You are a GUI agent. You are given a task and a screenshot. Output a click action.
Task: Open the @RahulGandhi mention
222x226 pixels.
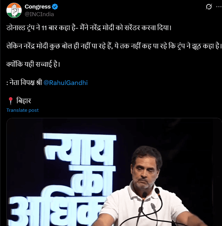[65, 83]
